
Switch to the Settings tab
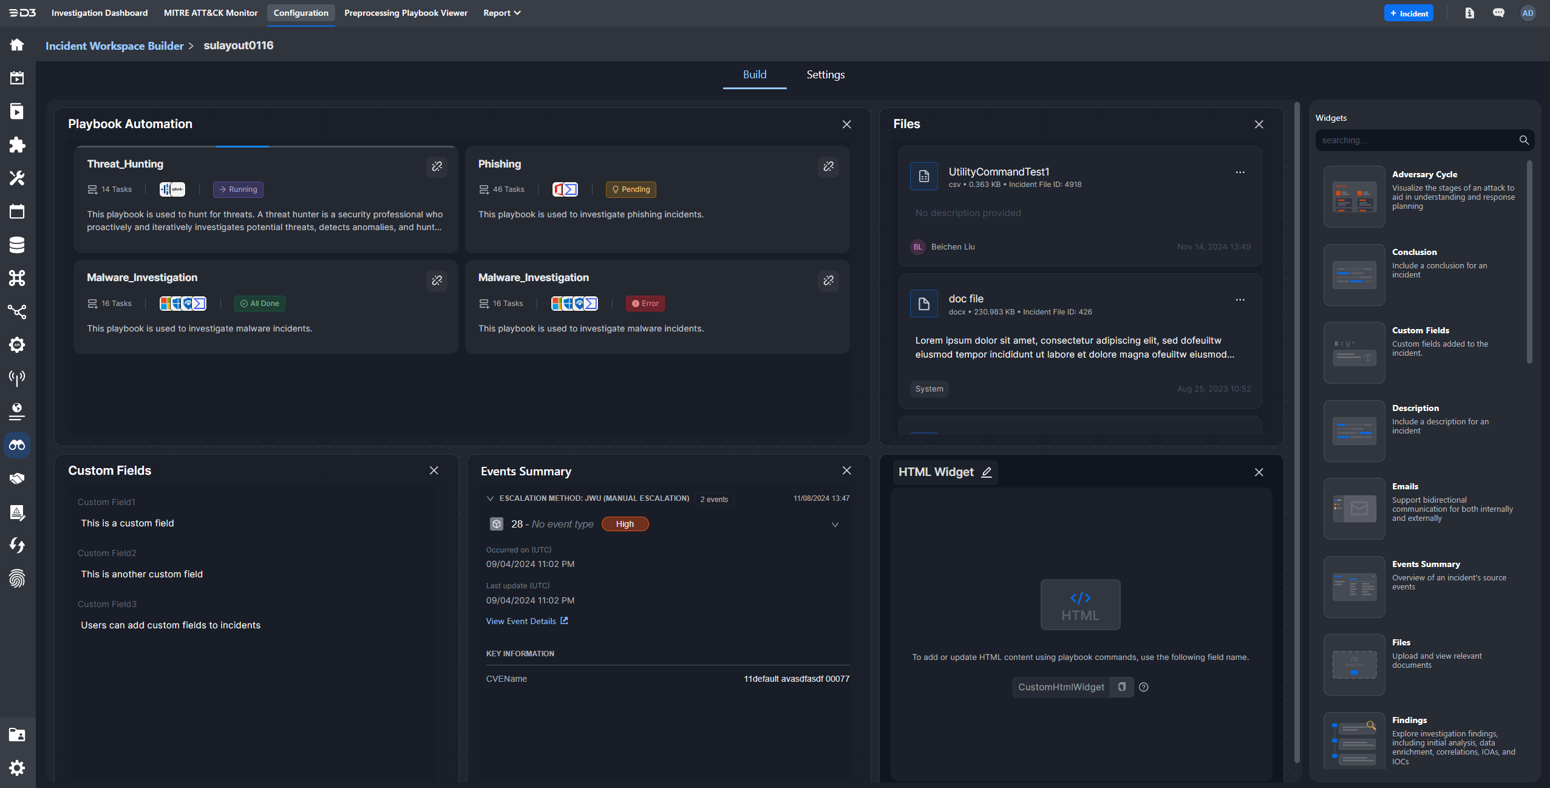825,74
